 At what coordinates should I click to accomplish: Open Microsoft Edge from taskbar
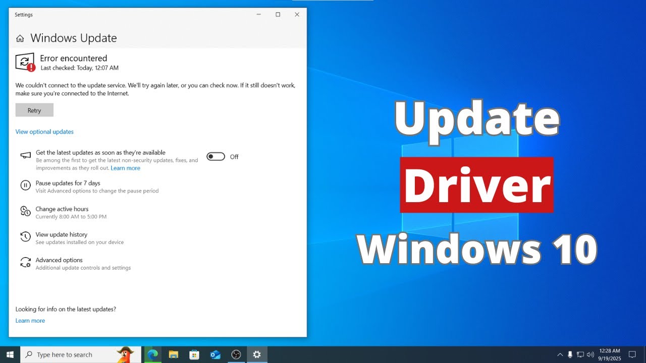coord(152,354)
